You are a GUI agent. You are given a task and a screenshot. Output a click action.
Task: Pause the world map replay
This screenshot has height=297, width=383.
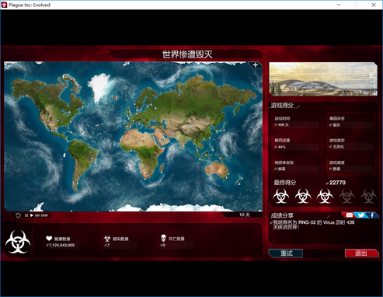26,215
